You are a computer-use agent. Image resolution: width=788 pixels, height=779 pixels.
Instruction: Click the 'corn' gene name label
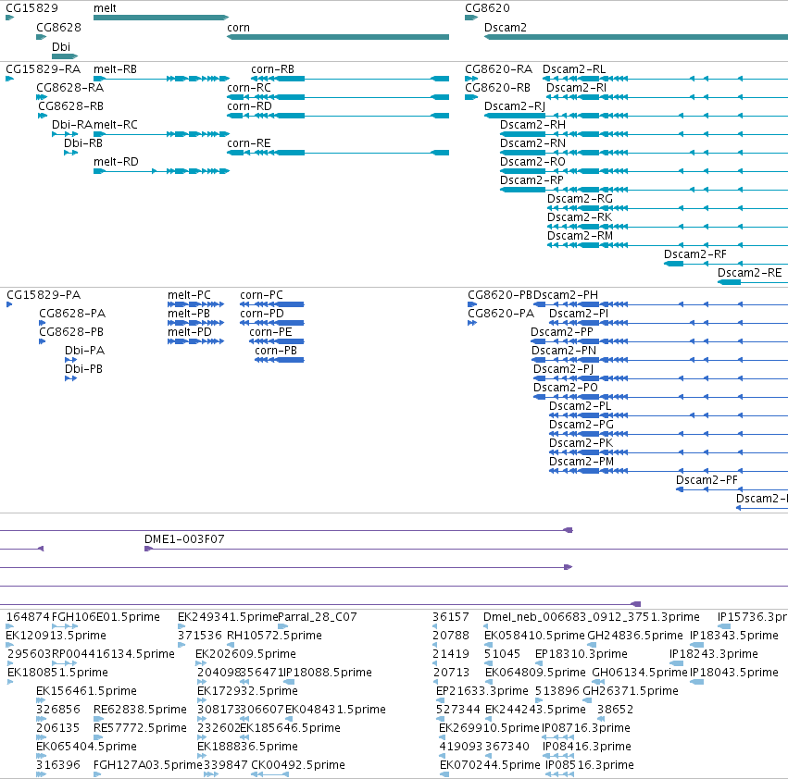(x=238, y=27)
